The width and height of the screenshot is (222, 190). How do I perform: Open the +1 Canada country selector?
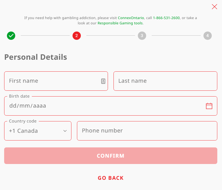pos(38,131)
